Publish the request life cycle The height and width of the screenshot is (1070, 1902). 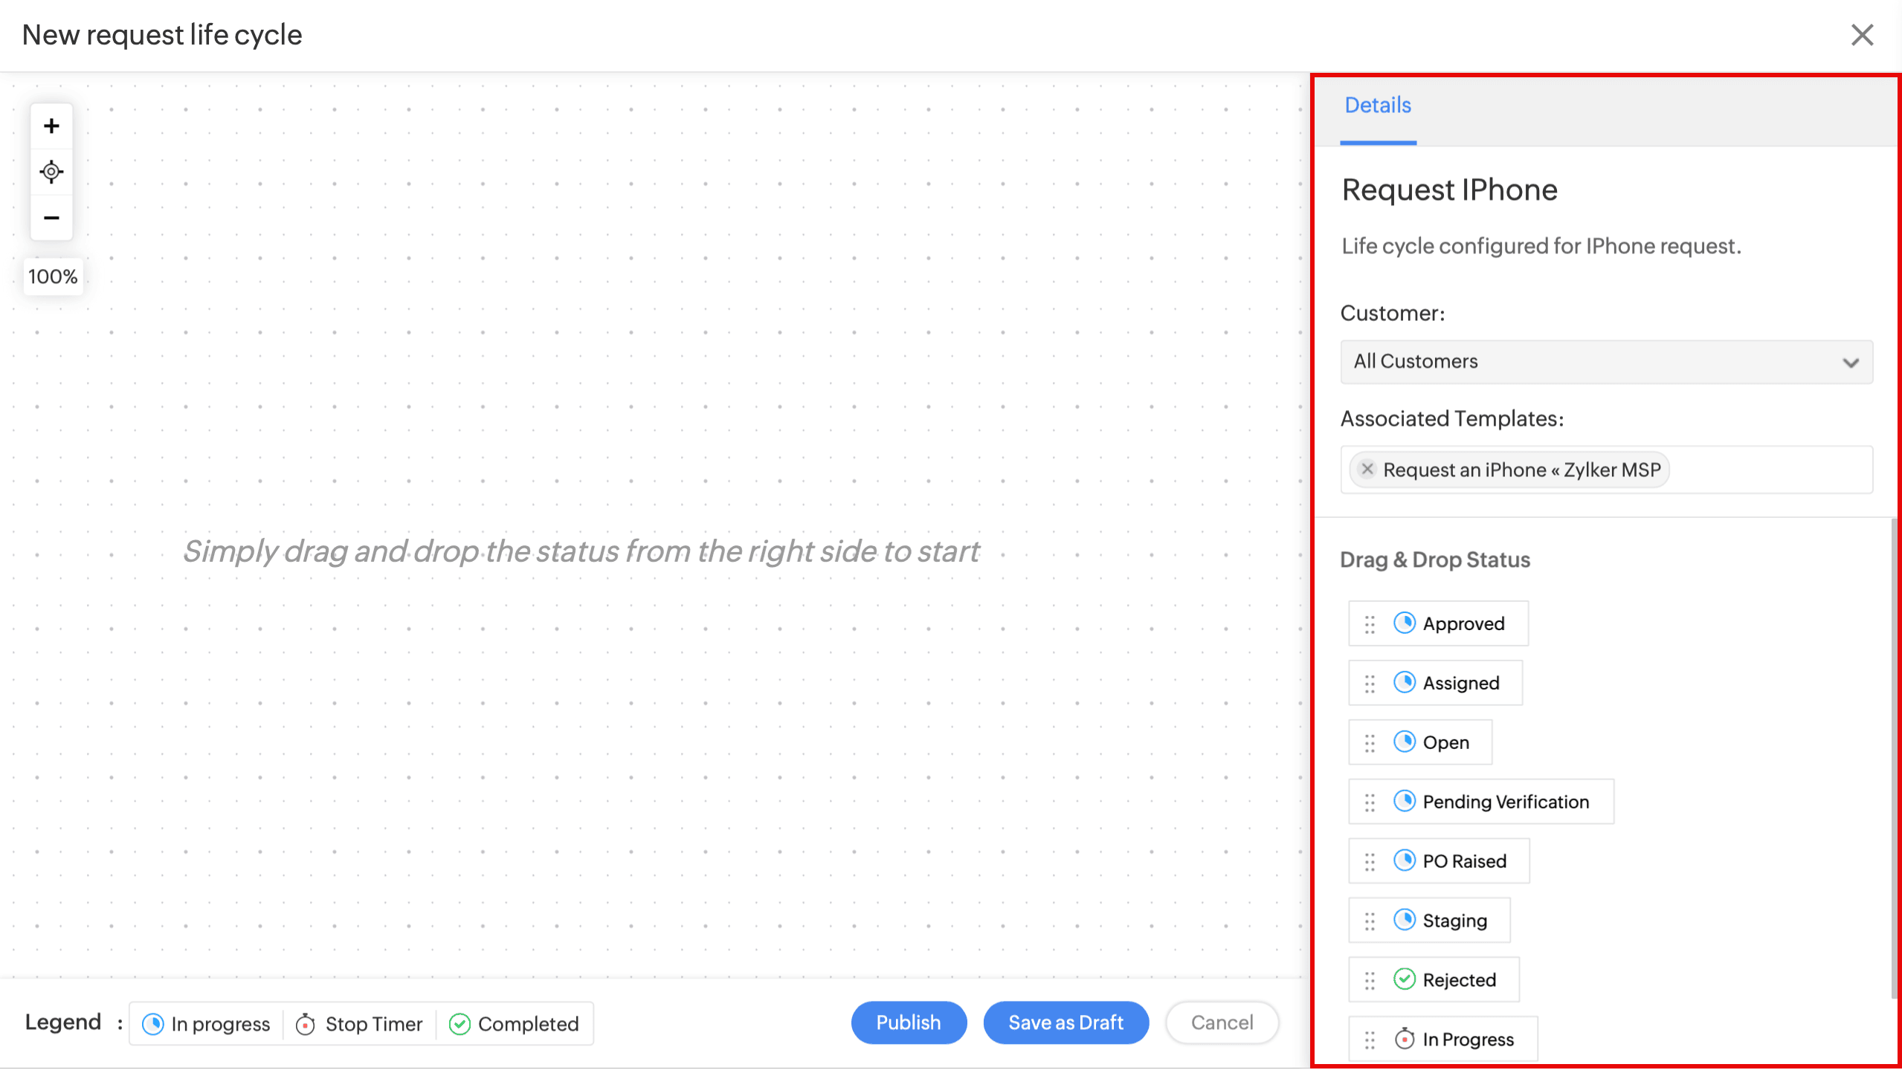[x=908, y=1022]
